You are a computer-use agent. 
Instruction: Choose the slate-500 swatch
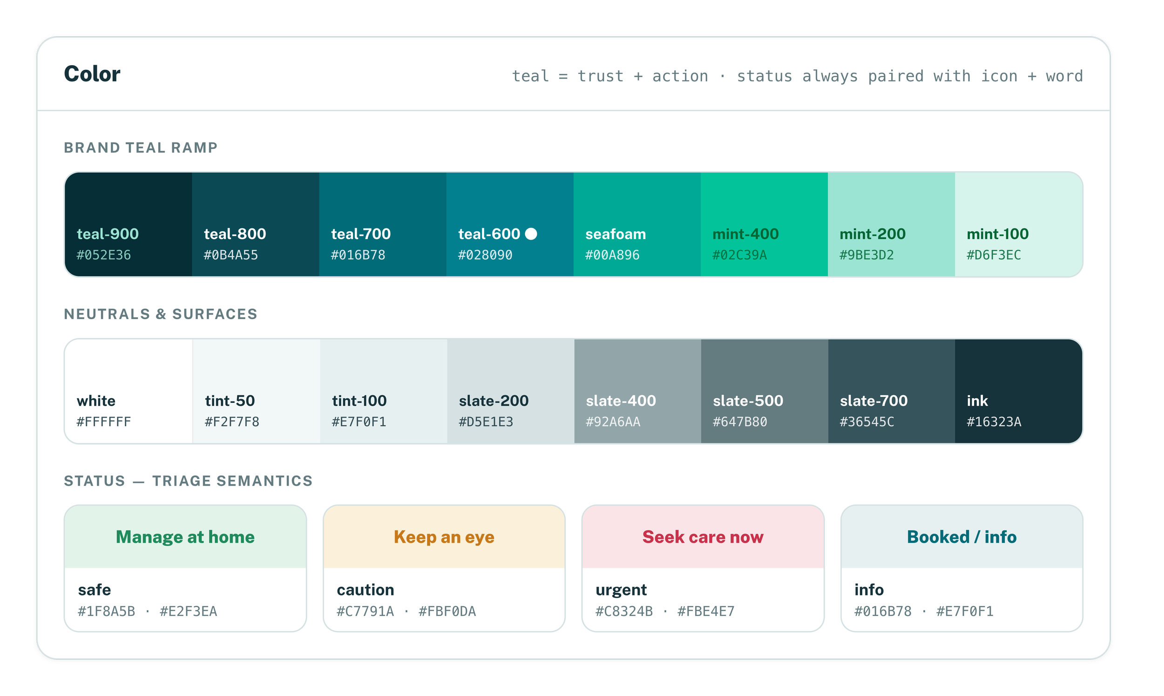coord(765,391)
